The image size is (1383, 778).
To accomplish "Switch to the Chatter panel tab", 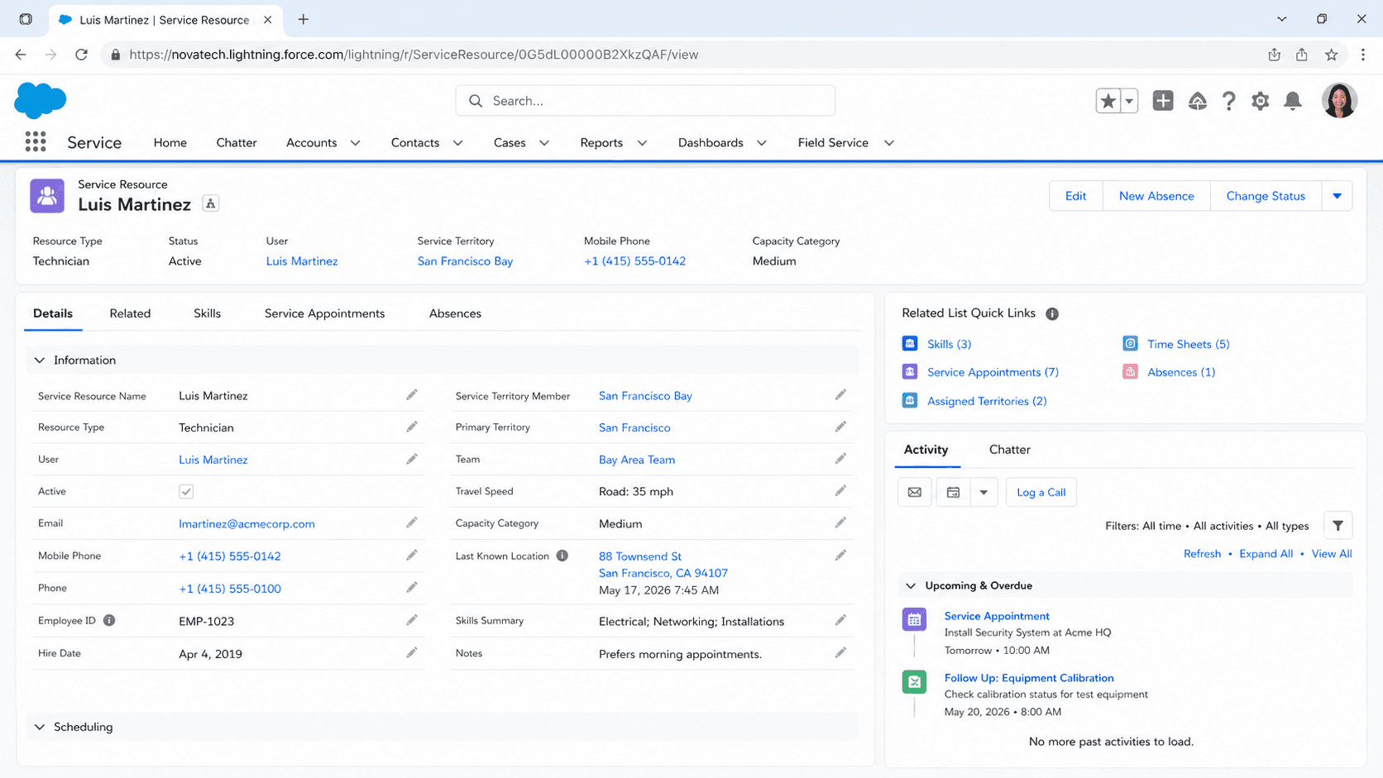I will coord(1010,450).
